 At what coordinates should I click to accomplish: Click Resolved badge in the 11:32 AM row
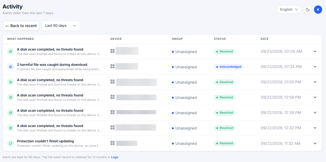[225, 143]
